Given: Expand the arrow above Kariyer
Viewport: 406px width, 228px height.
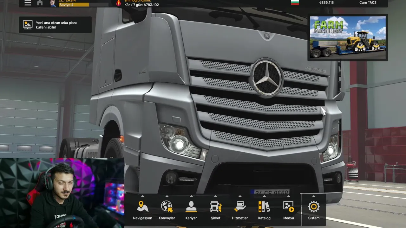Looking at the screenshot, I should coord(191,196).
